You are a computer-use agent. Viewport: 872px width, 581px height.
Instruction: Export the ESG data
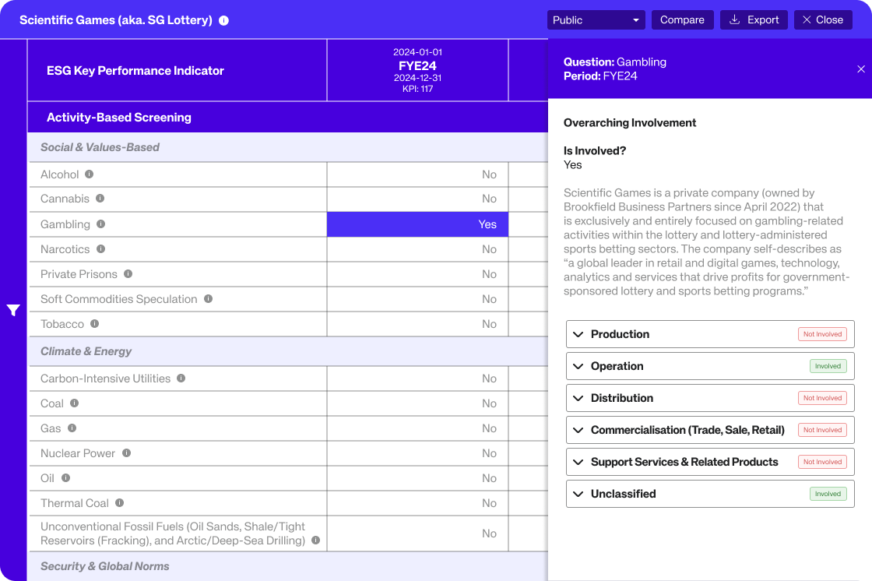(x=754, y=20)
